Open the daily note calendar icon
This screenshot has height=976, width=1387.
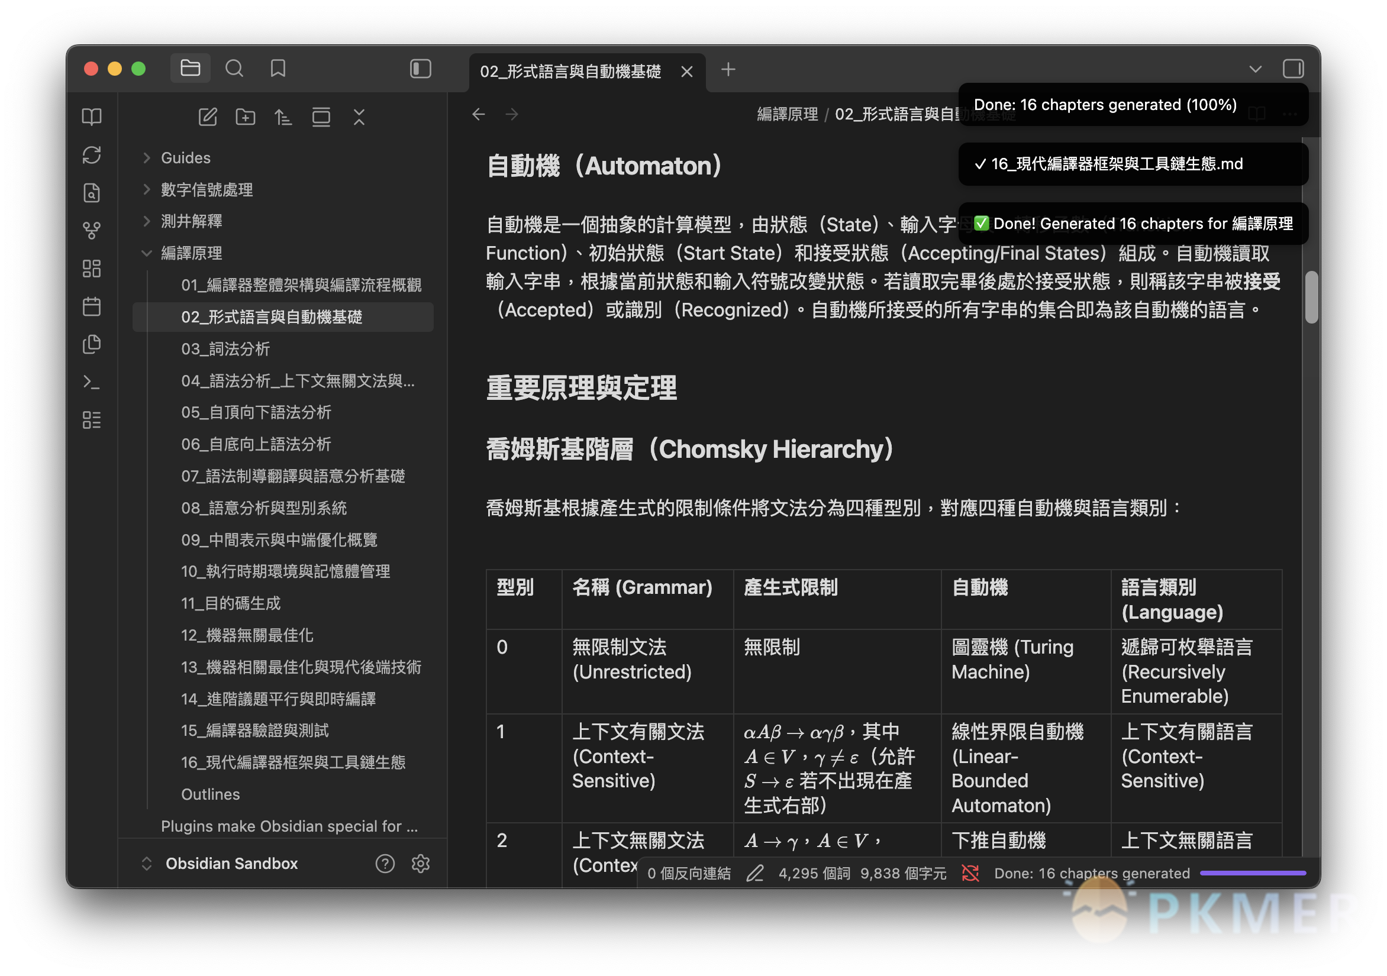coord(92,307)
